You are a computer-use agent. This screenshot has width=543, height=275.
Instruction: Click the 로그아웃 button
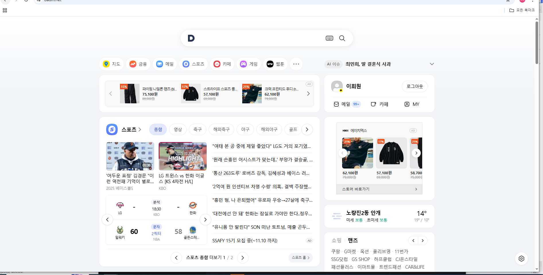coord(414,86)
